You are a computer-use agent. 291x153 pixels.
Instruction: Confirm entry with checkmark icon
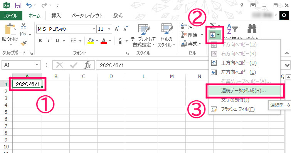click(74, 65)
